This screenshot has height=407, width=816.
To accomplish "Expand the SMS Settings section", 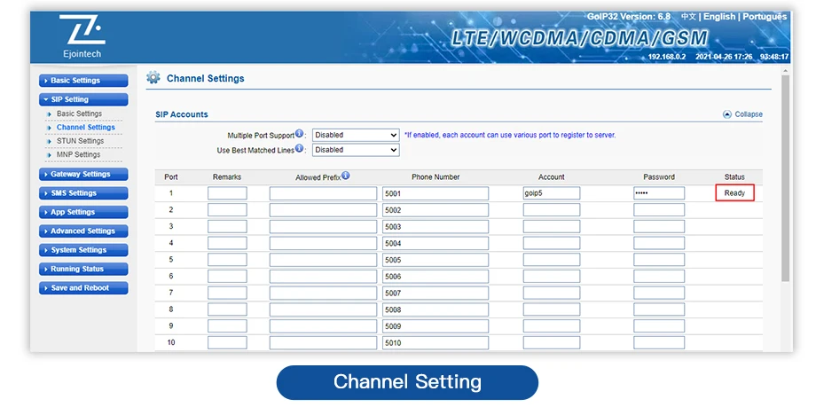I will tap(83, 193).
